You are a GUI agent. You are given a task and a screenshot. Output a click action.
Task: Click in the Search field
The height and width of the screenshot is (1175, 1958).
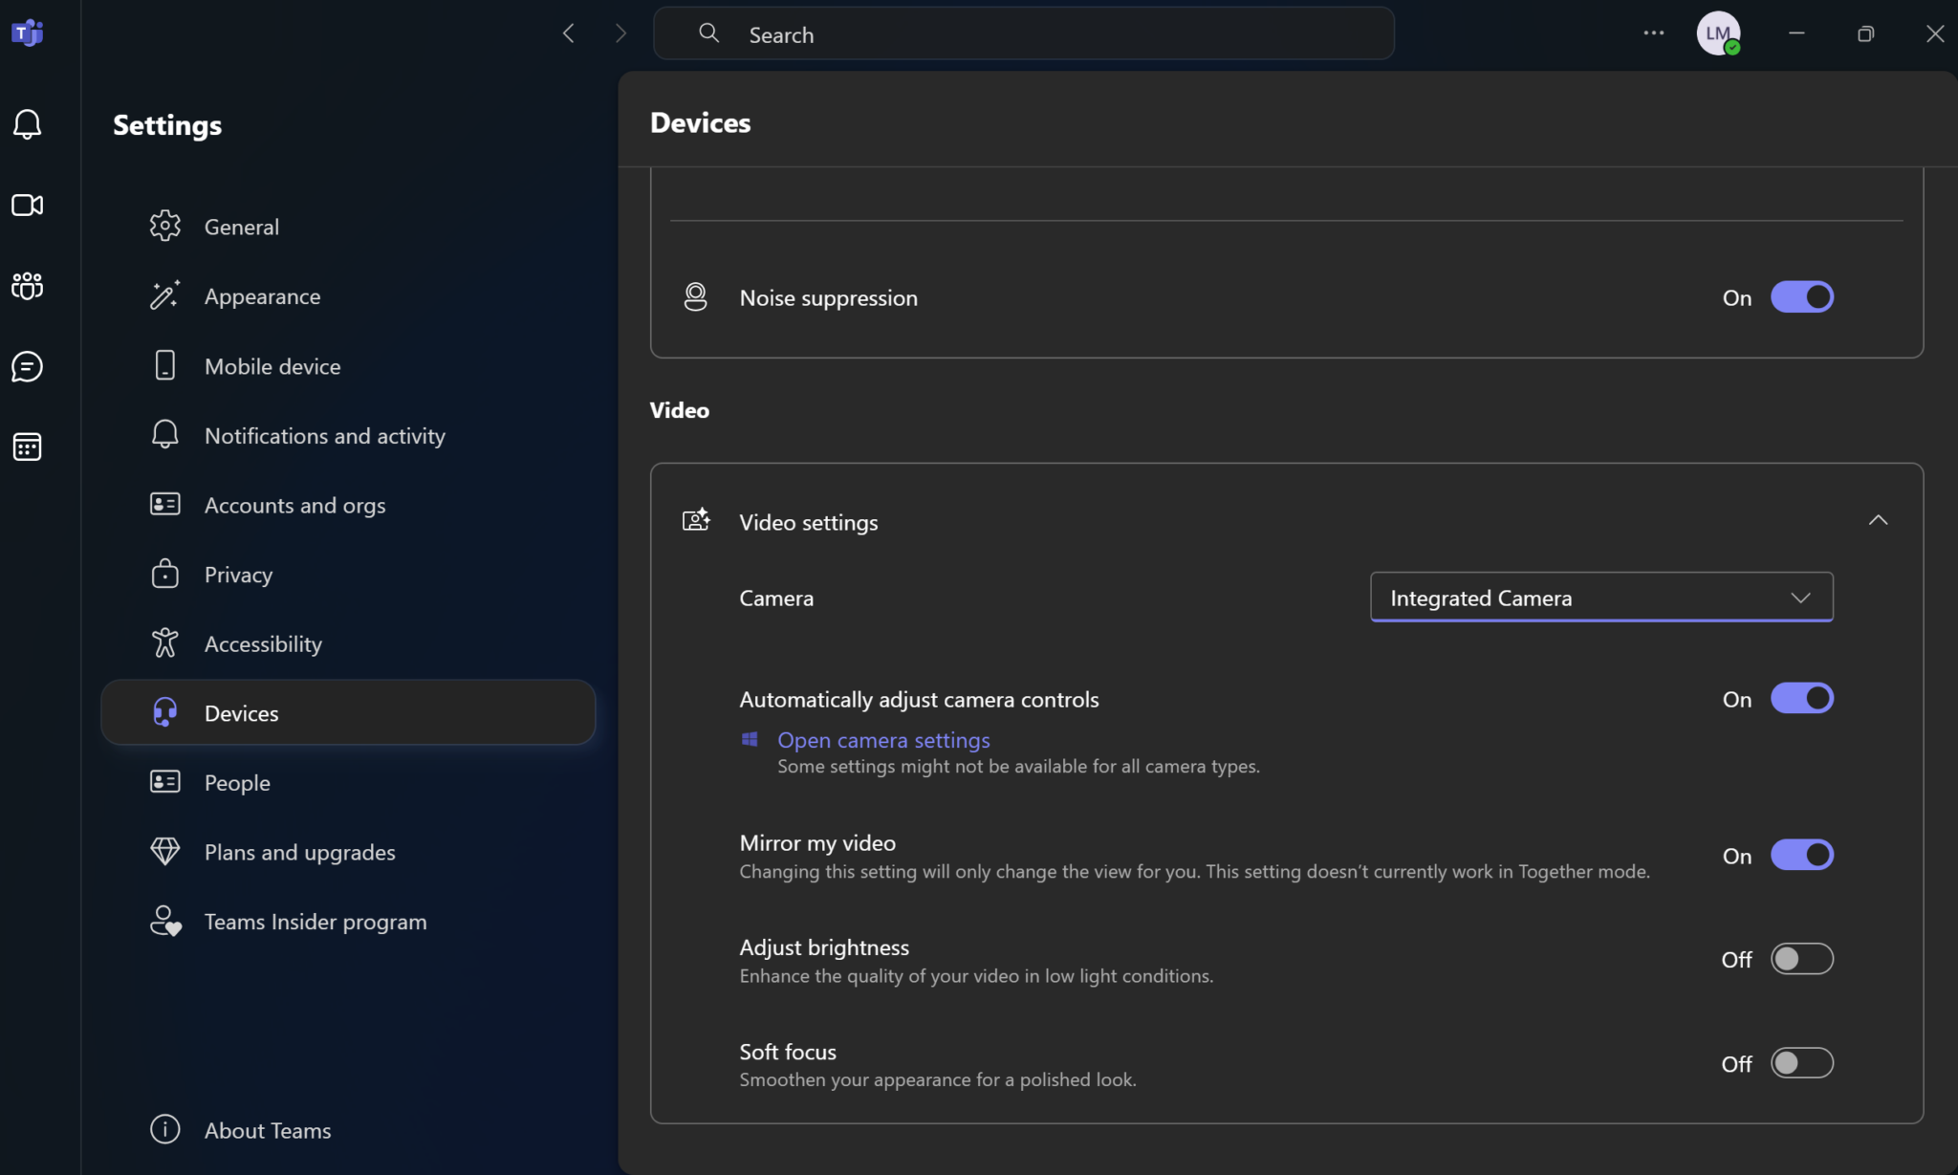(x=1023, y=34)
